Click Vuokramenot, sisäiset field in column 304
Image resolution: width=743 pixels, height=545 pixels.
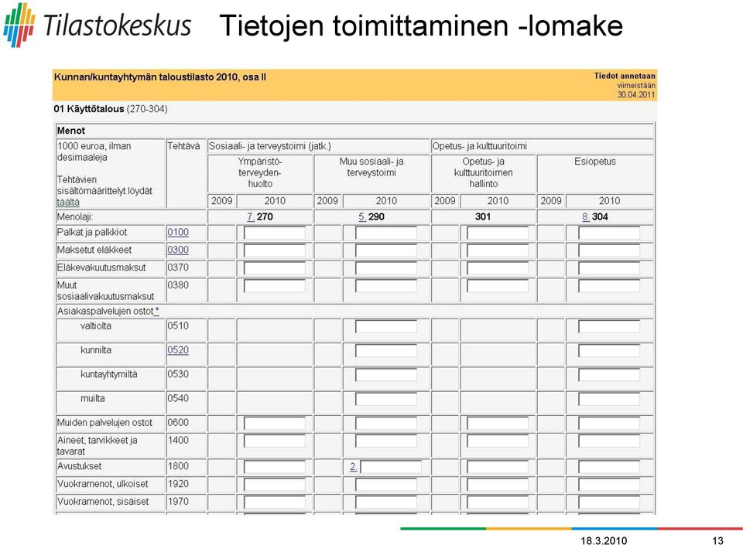point(609,502)
